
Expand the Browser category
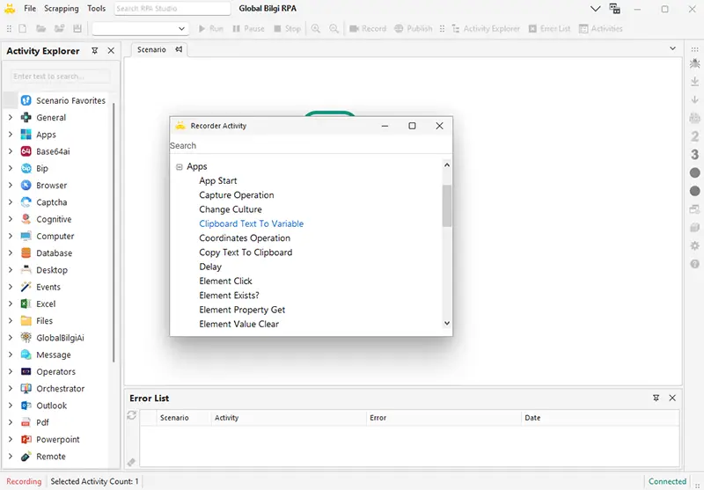(11, 185)
